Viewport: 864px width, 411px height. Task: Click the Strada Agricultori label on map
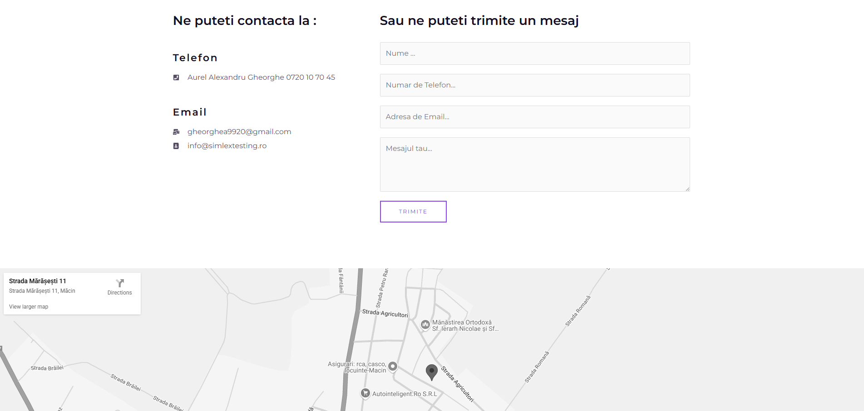(x=385, y=313)
